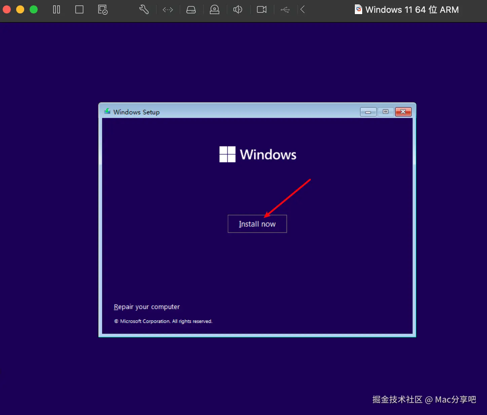Viewport: 487px width, 415px height.
Task: Toggle the sound card speaker icon
Action: coord(238,9)
